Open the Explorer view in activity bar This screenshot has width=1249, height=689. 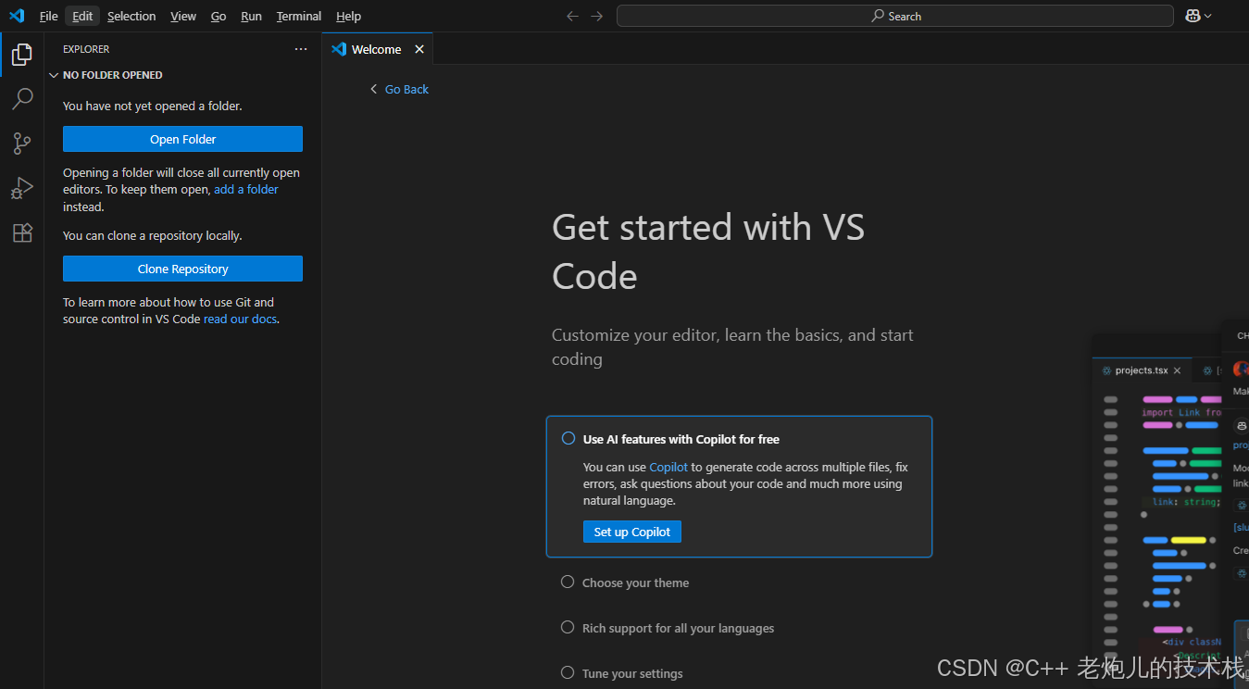tap(22, 55)
